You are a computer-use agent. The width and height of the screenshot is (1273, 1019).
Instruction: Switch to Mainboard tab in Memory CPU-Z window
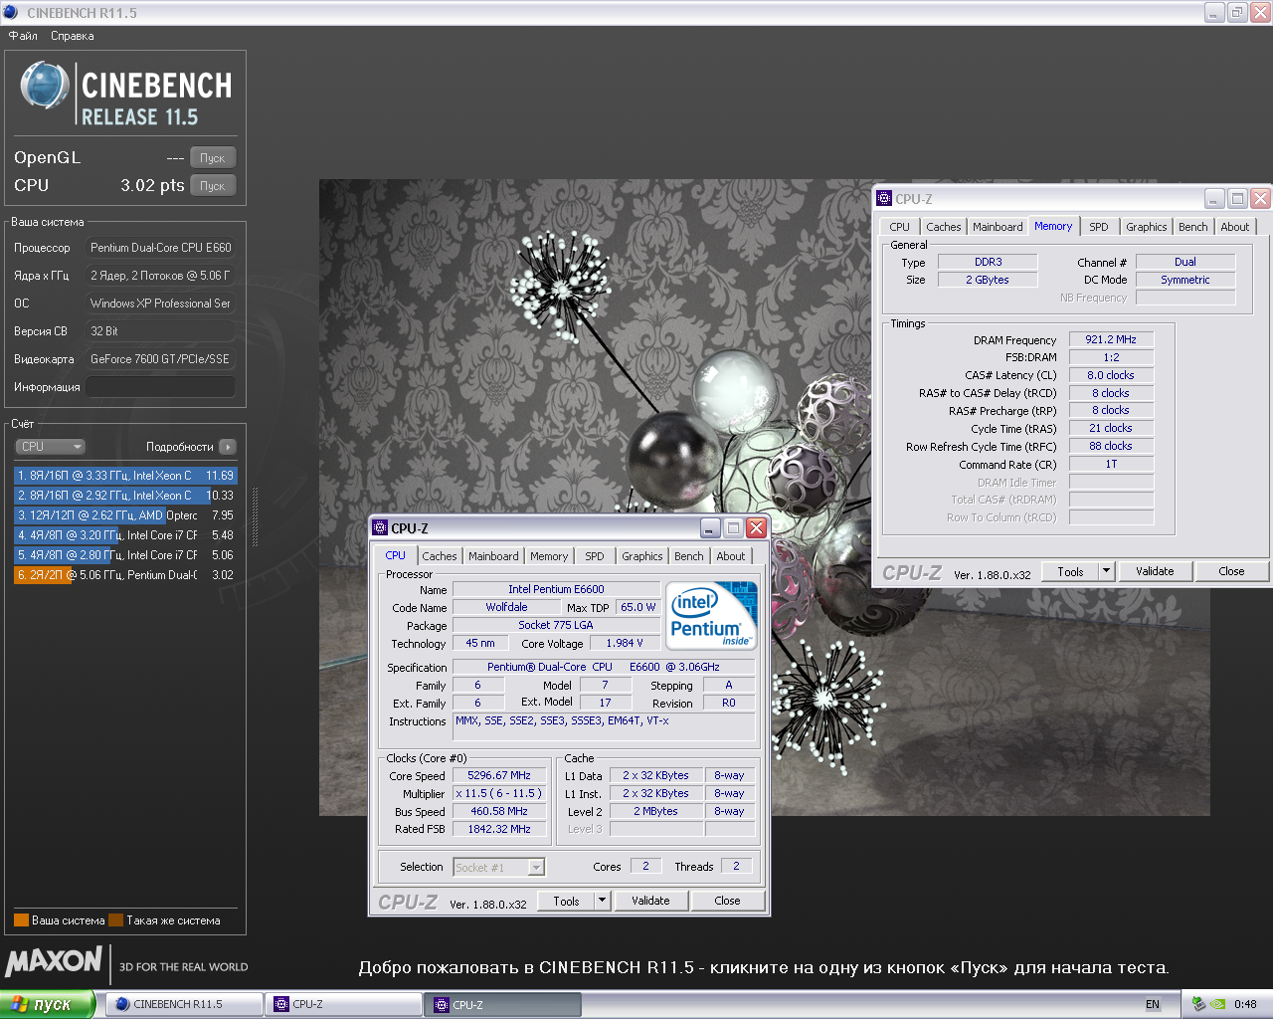click(x=998, y=227)
